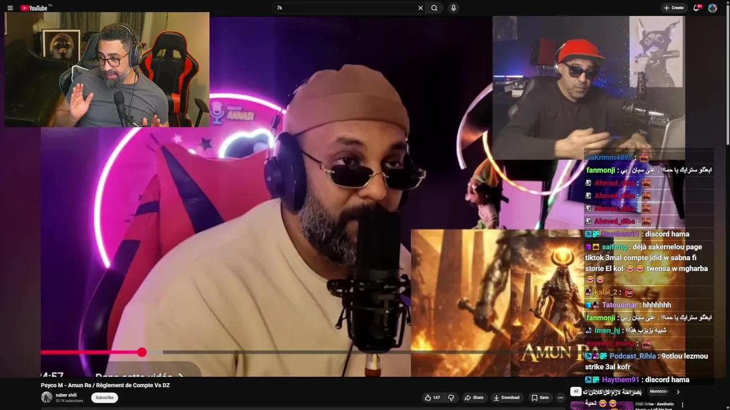
Task: Subscribe to saber shili
Action: (104, 397)
